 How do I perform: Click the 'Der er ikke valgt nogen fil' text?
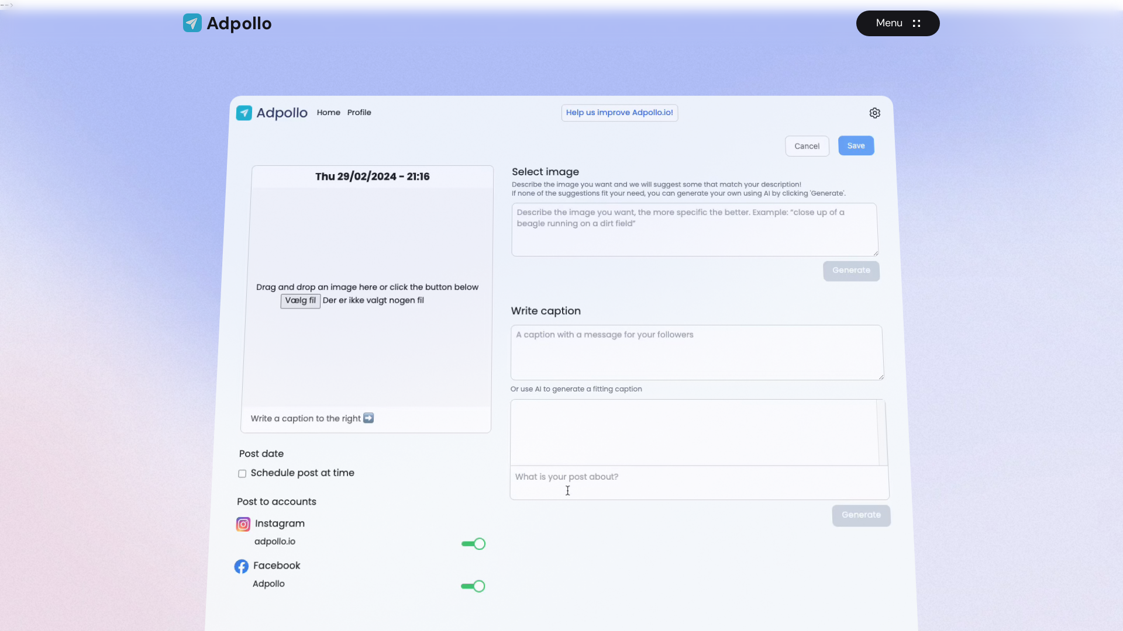point(373,300)
